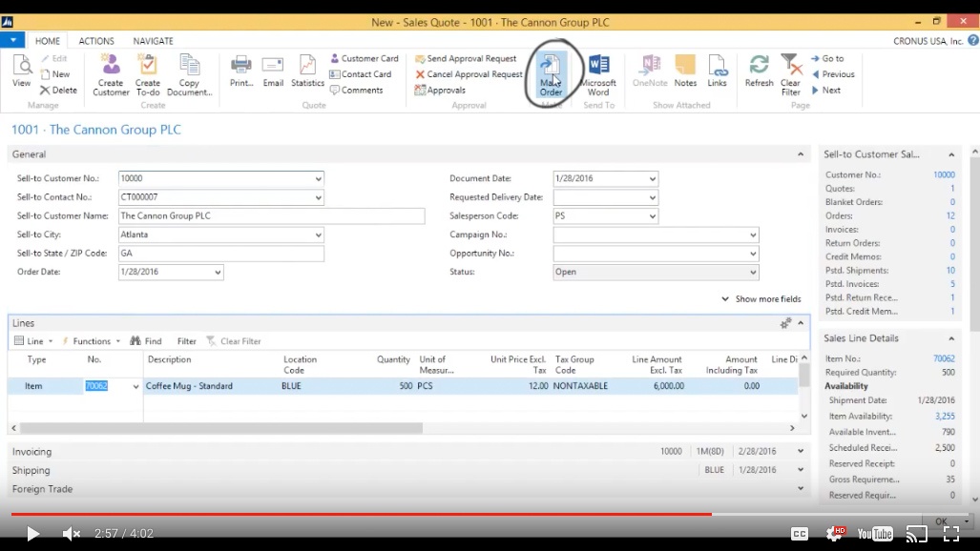Click the Make Order icon

pyautogui.click(x=551, y=75)
